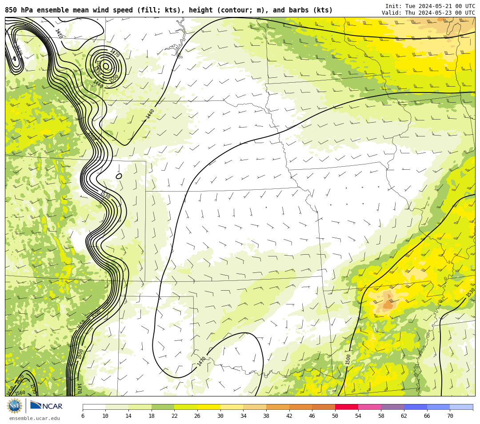Viewport: 480px width, 424px height.
Task: Pick the 66–70 kts colorbar segment
Action: [x=438, y=407]
